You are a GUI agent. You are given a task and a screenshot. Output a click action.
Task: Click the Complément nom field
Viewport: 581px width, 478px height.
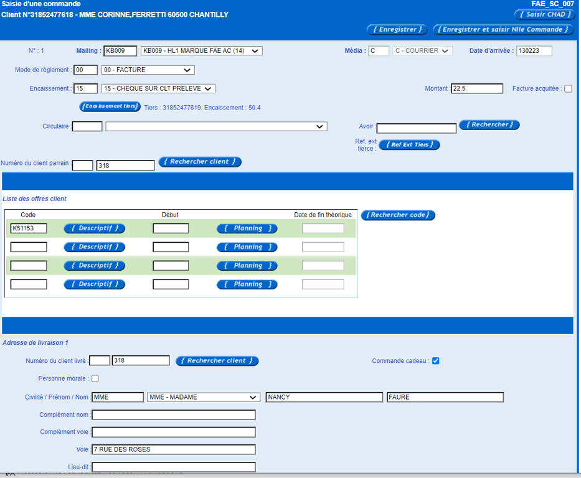pyautogui.click(x=173, y=415)
